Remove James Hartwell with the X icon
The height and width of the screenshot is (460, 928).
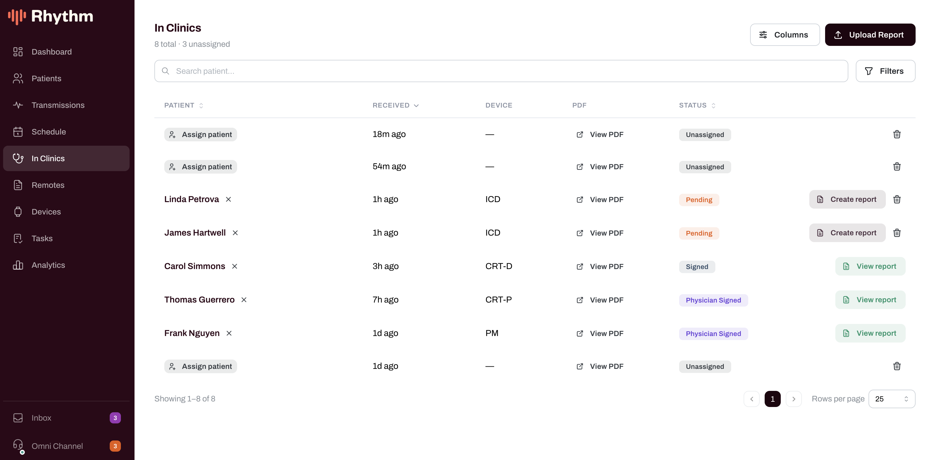tap(235, 233)
